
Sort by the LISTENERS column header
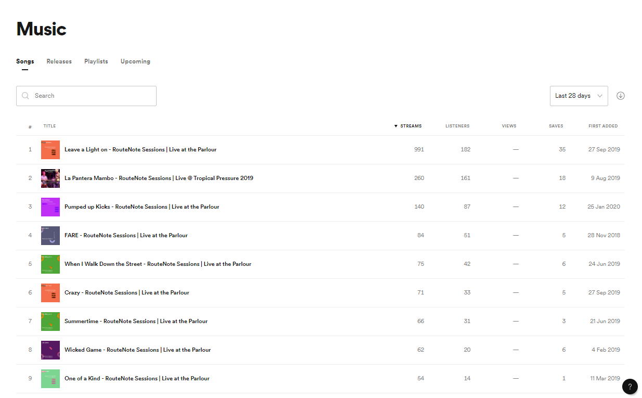457,126
